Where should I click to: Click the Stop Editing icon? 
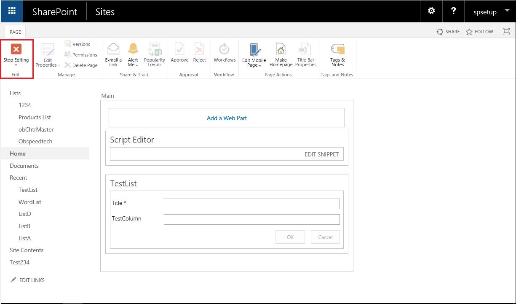click(x=16, y=49)
